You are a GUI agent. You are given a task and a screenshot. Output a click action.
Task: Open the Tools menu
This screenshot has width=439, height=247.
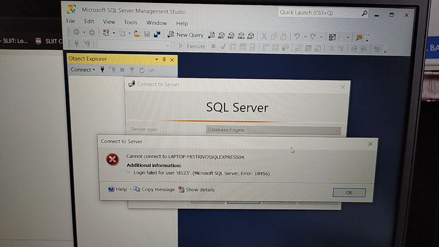[x=131, y=22]
